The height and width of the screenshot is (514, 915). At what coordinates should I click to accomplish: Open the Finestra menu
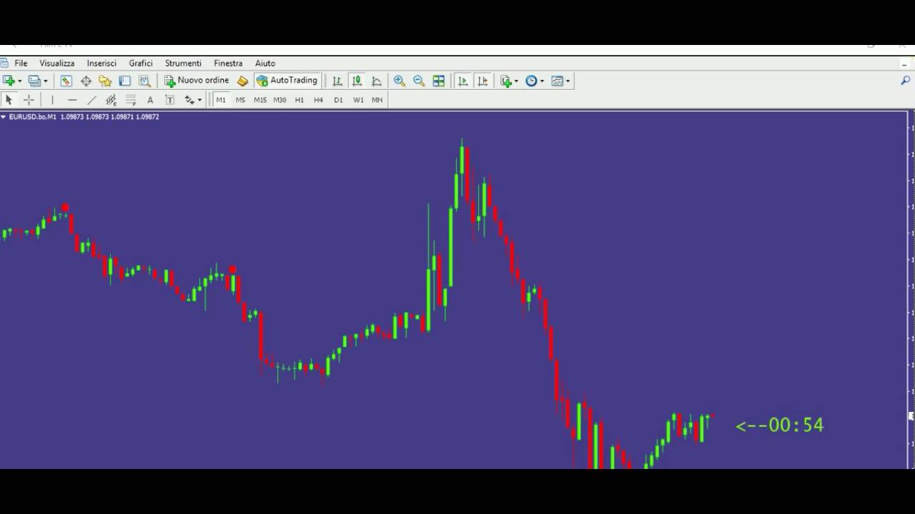(228, 64)
